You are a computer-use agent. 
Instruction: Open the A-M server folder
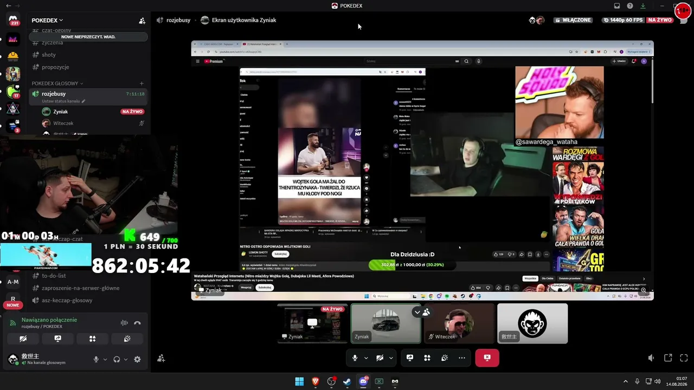coord(13,282)
